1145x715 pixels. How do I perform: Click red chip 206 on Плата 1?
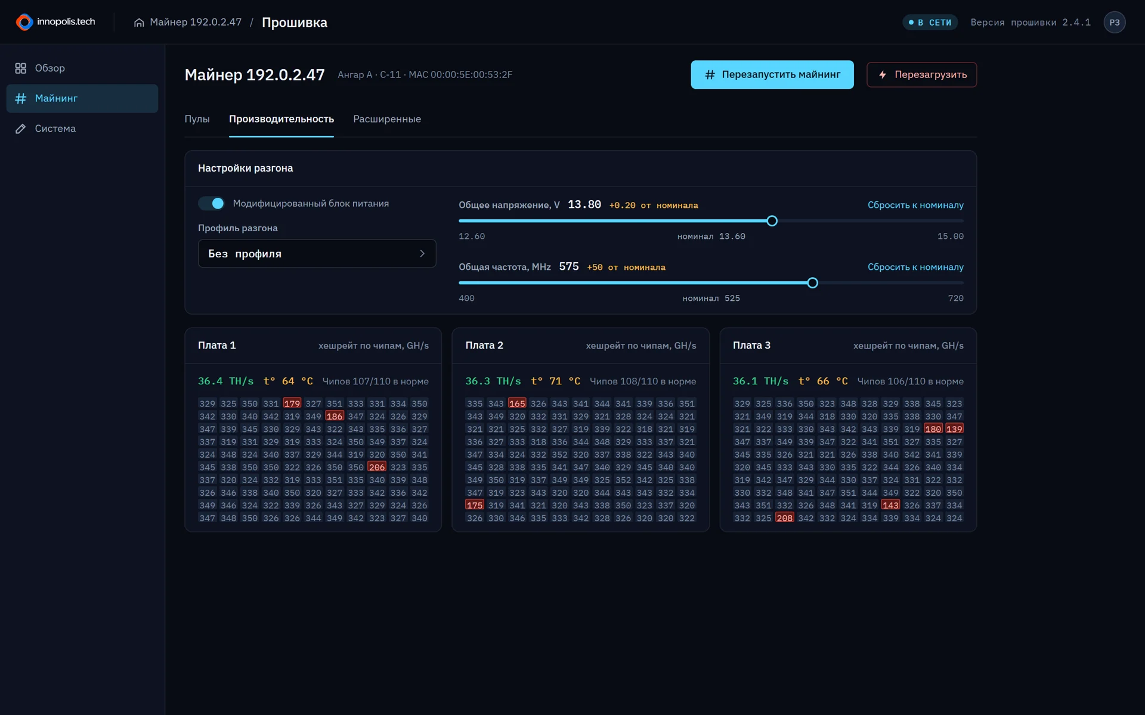pos(377,467)
